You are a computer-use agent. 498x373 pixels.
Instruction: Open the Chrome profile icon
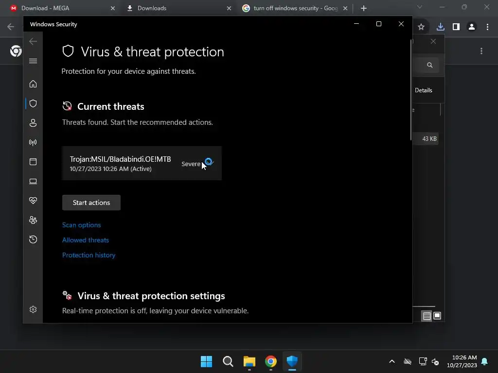(472, 27)
